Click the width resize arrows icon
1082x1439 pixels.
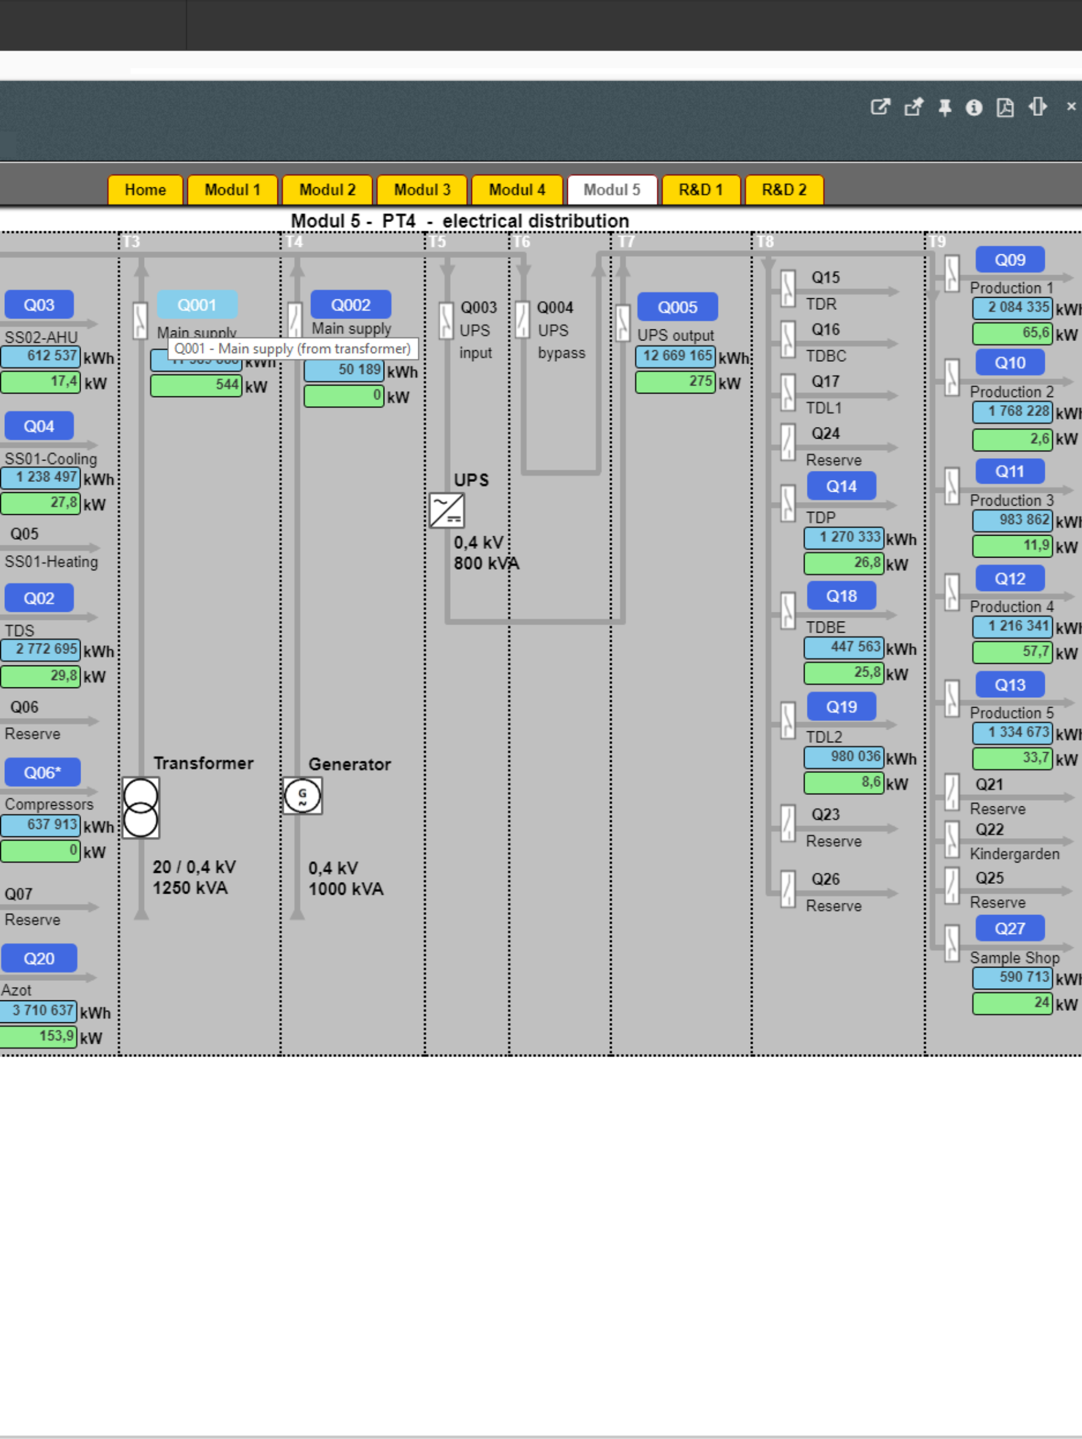point(1037,107)
